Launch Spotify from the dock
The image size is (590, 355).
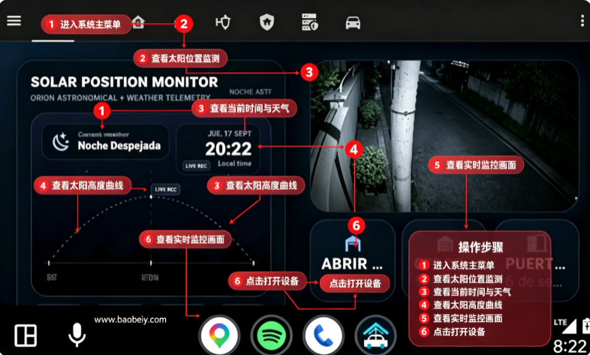[x=271, y=335]
